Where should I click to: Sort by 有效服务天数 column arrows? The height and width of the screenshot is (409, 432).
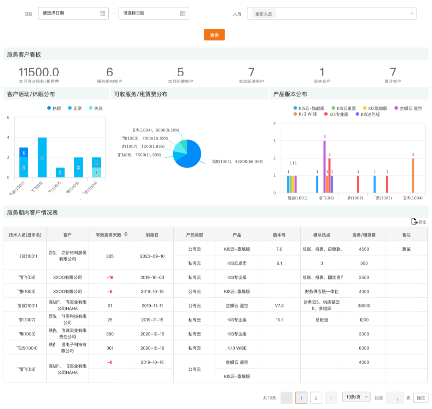tap(126, 234)
